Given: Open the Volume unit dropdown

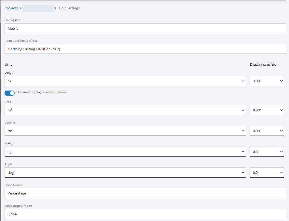Looking at the screenshot, I should pyautogui.click(x=125, y=131).
